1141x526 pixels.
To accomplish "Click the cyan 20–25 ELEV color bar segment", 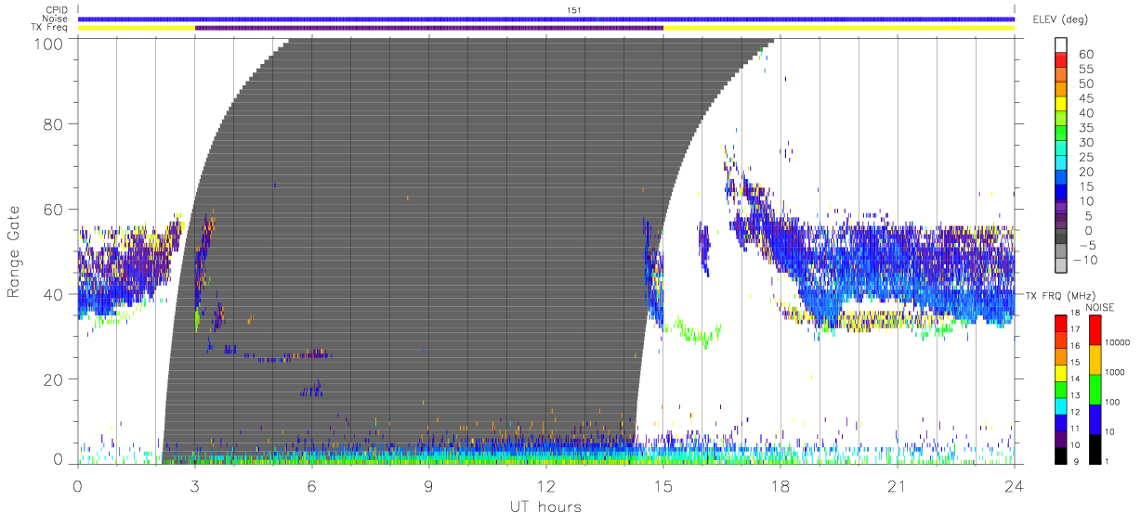I will pos(1062,162).
